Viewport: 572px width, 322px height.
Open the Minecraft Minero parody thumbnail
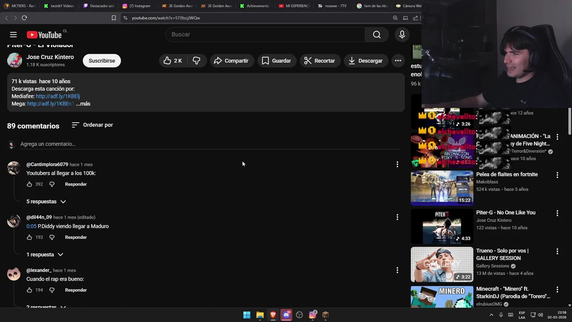pos(442,297)
